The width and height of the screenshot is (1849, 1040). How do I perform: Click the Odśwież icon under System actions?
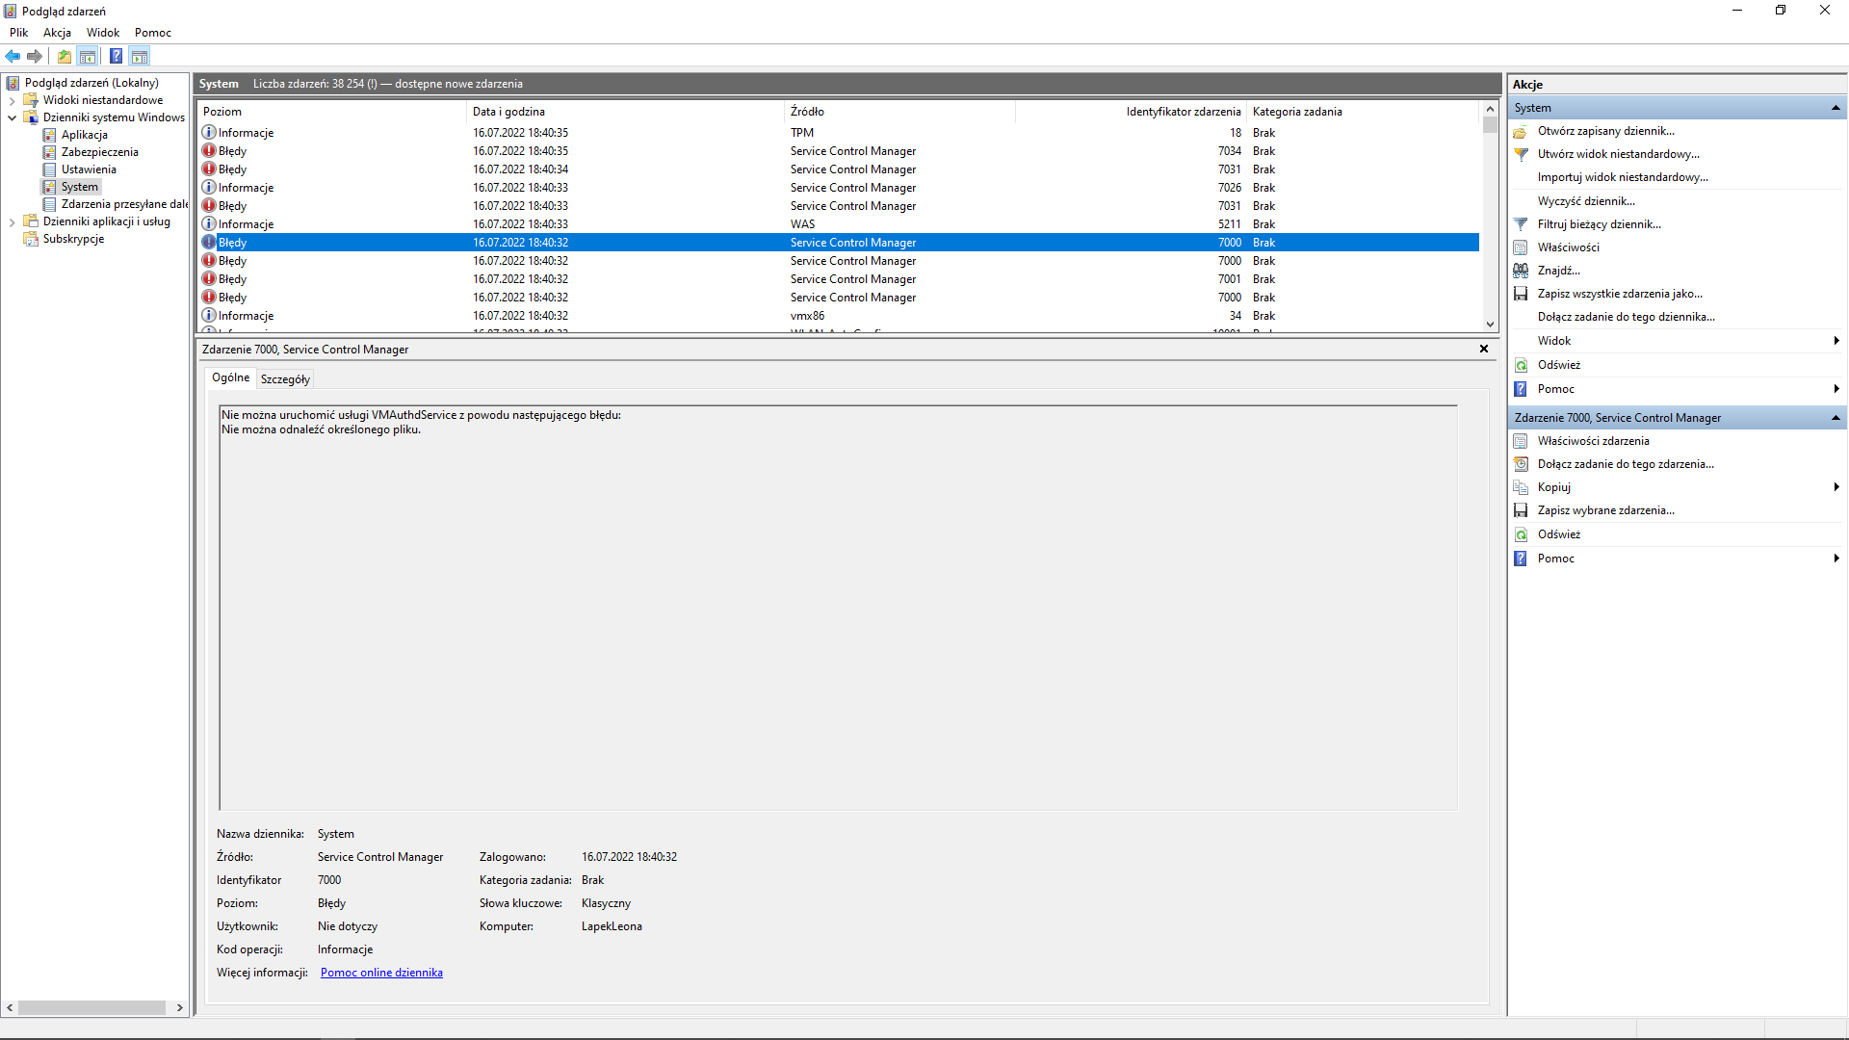(1521, 365)
